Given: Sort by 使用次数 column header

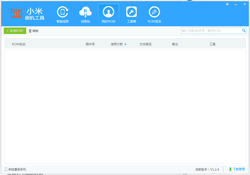Looking at the screenshot, I should (117, 44).
